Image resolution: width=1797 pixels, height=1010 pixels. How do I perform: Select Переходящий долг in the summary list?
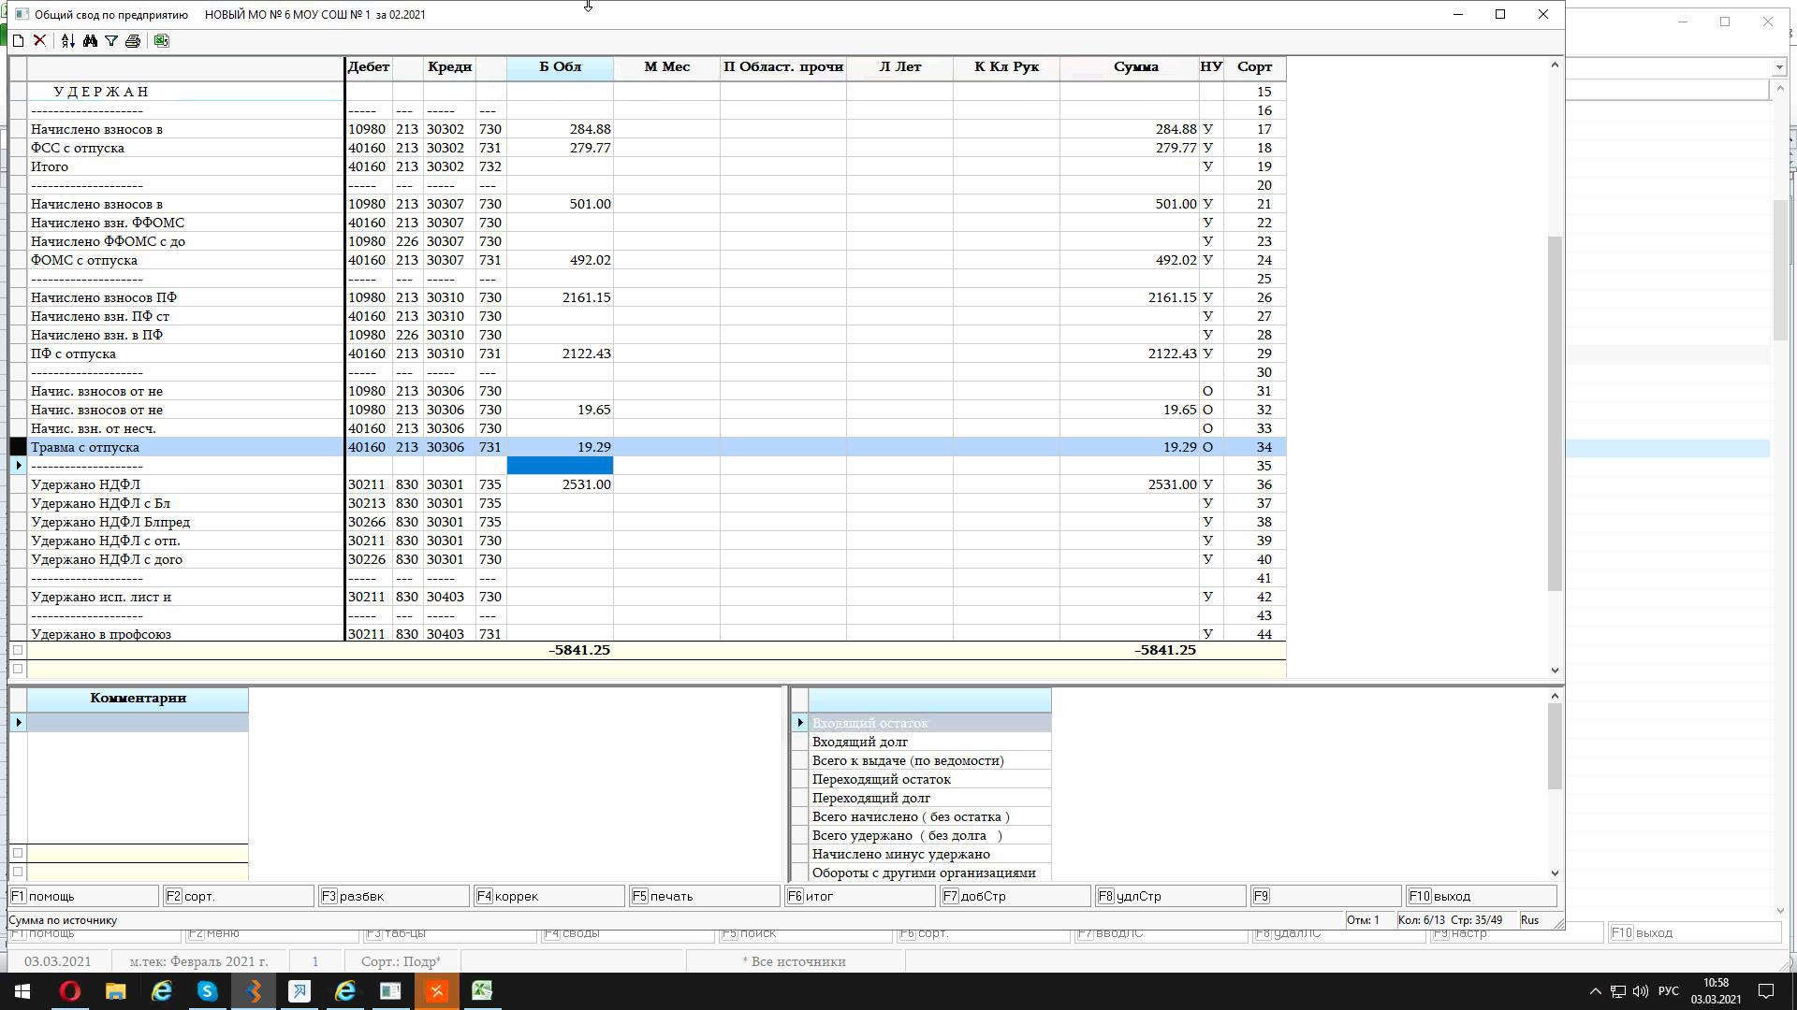pos(929,798)
